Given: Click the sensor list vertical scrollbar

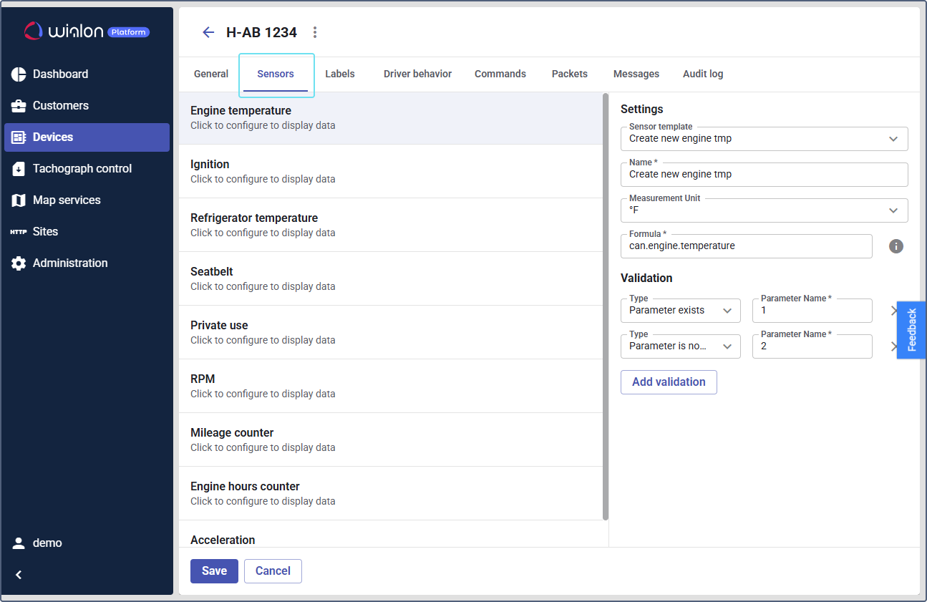Looking at the screenshot, I should point(606,308).
